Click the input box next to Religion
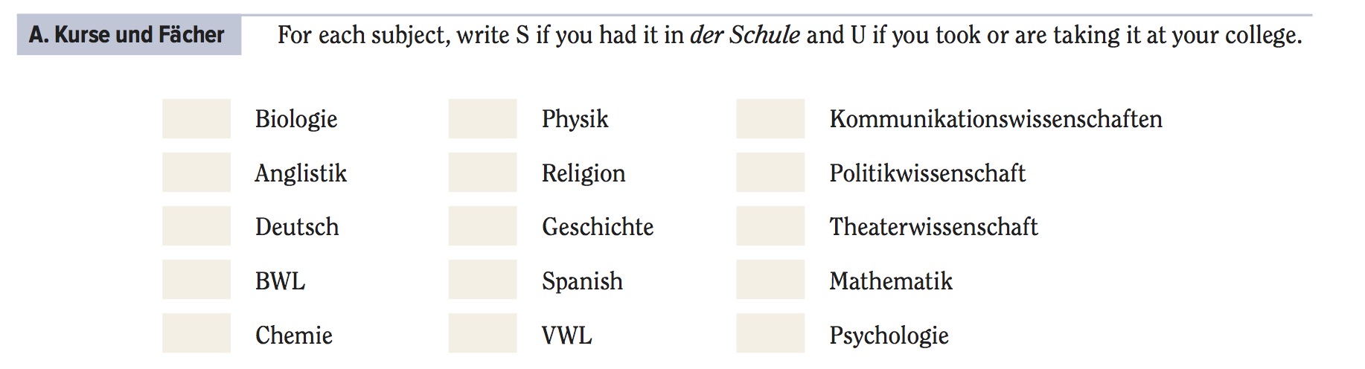 point(482,173)
